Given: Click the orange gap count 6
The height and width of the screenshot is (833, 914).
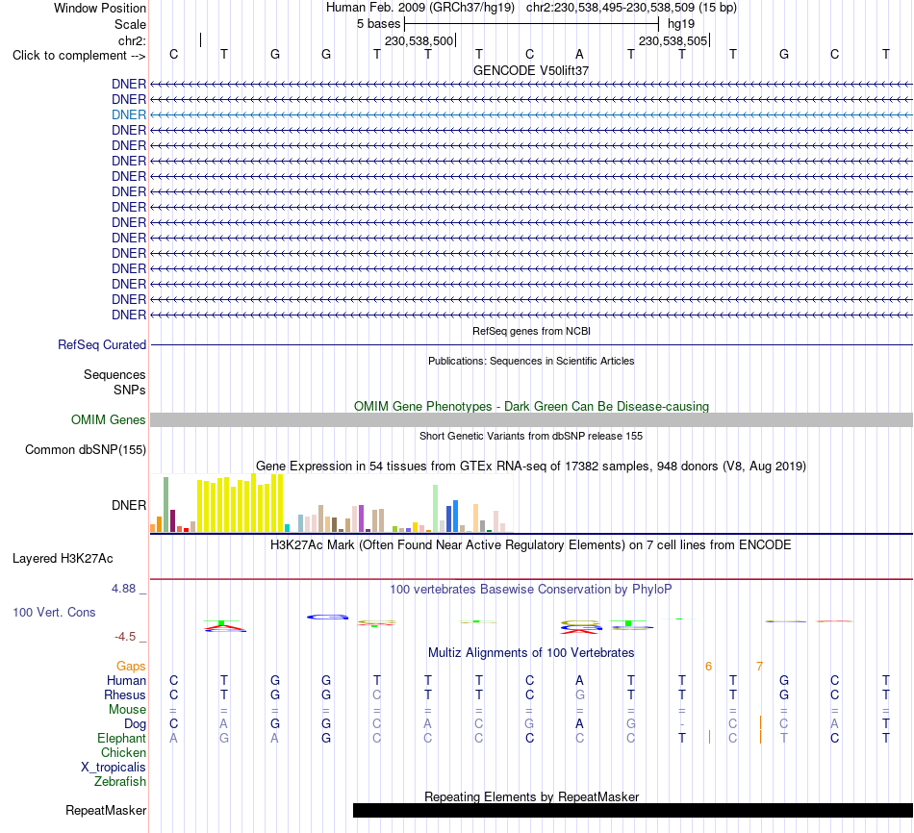Looking at the screenshot, I should [708, 667].
